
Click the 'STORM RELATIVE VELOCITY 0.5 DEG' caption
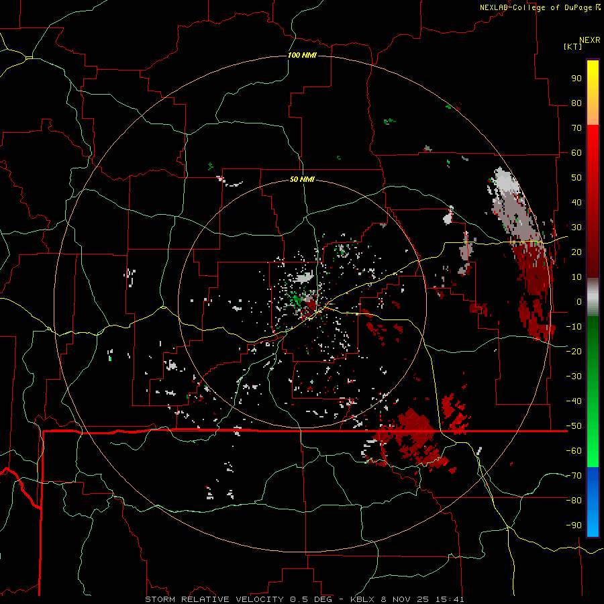(x=238, y=599)
